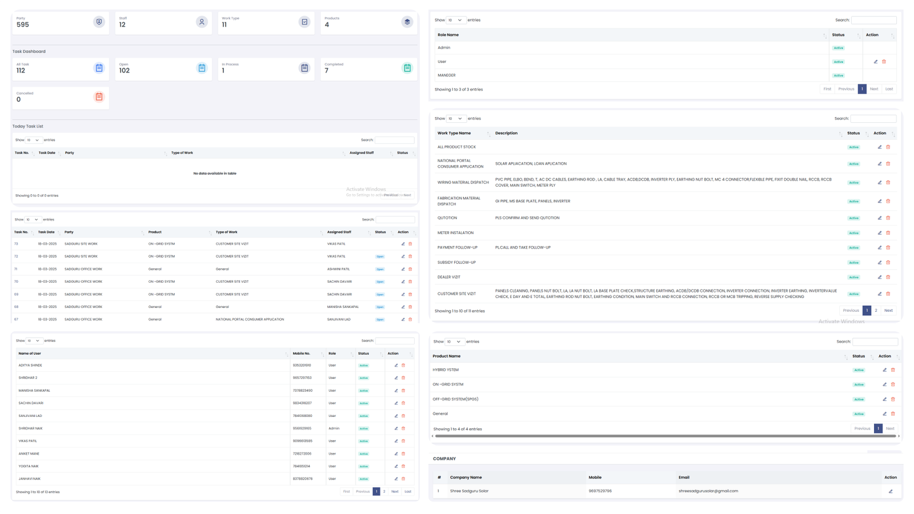
Task: Open entries dropdown above the Task No. table
Action: (33, 220)
